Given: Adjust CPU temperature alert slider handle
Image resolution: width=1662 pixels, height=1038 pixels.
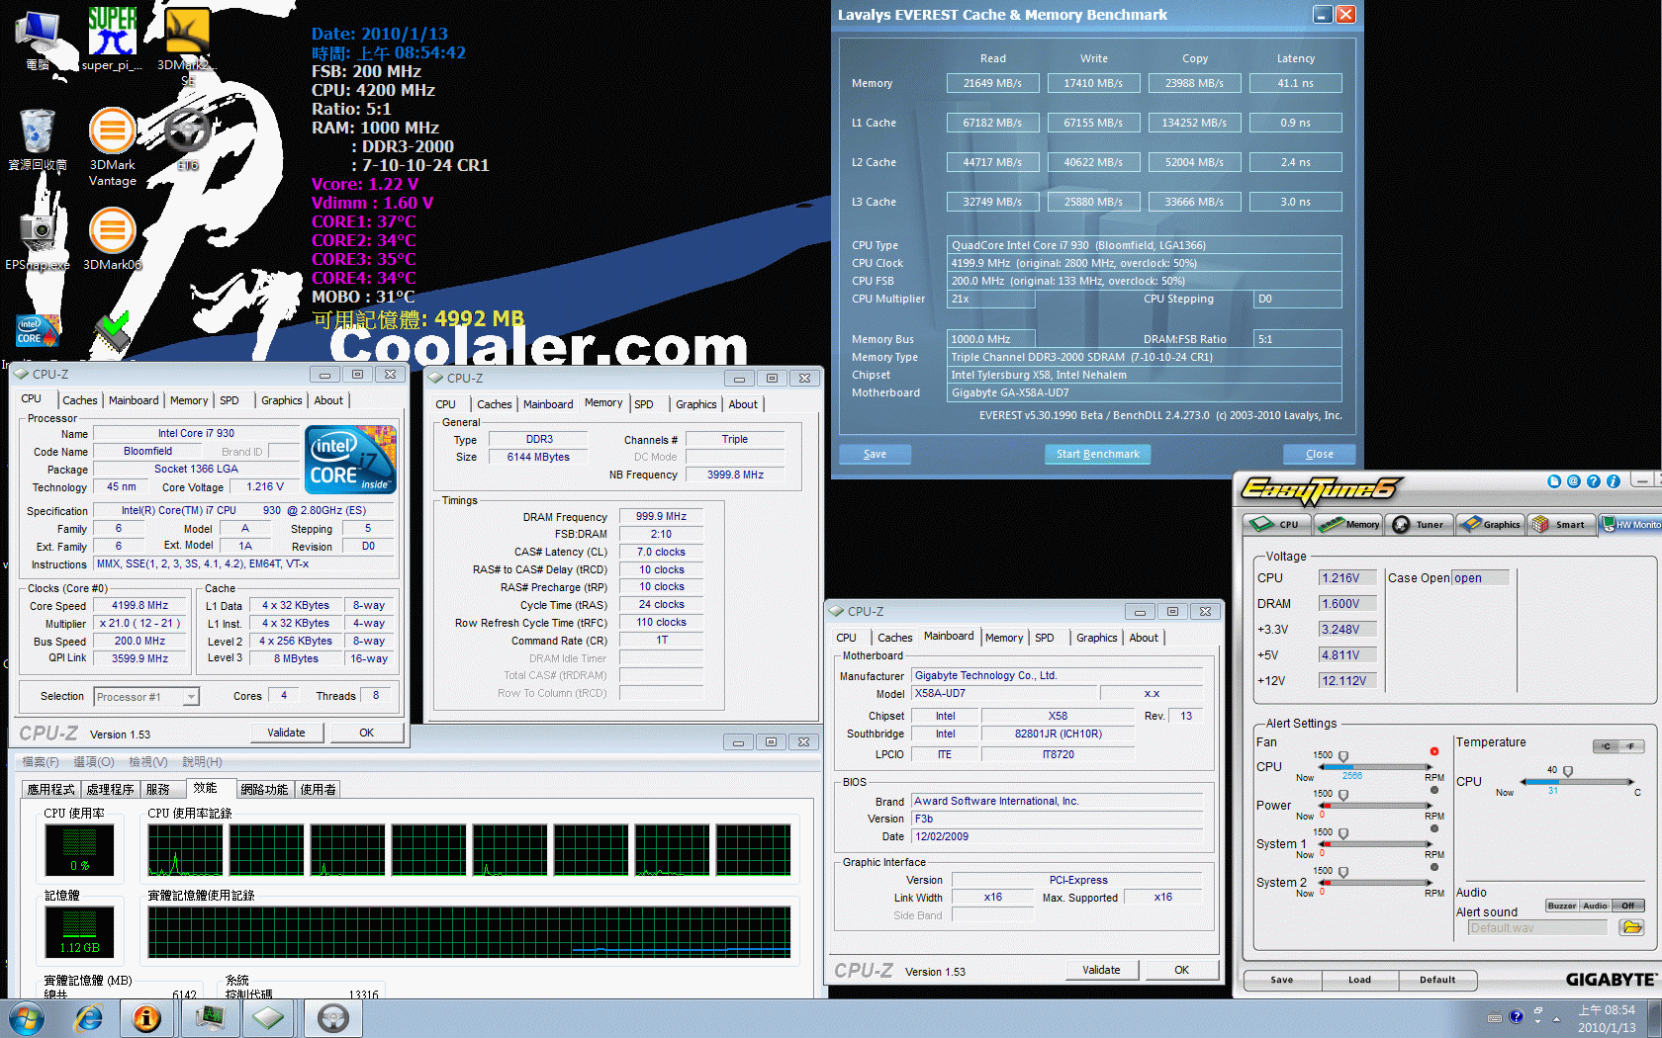Looking at the screenshot, I should click(1567, 772).
